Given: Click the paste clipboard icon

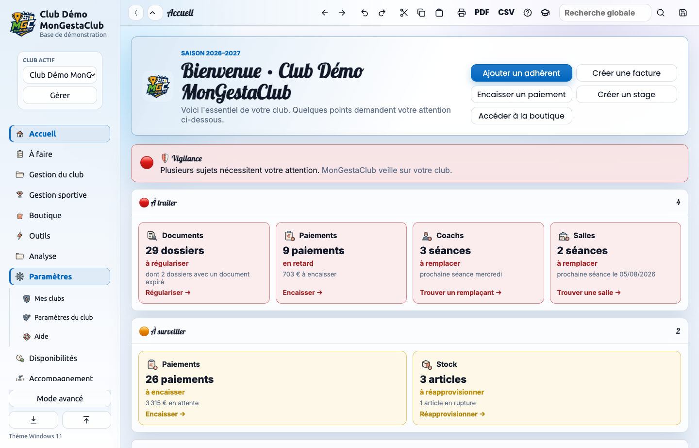Looking at the screenshot, I should [439, 13].
